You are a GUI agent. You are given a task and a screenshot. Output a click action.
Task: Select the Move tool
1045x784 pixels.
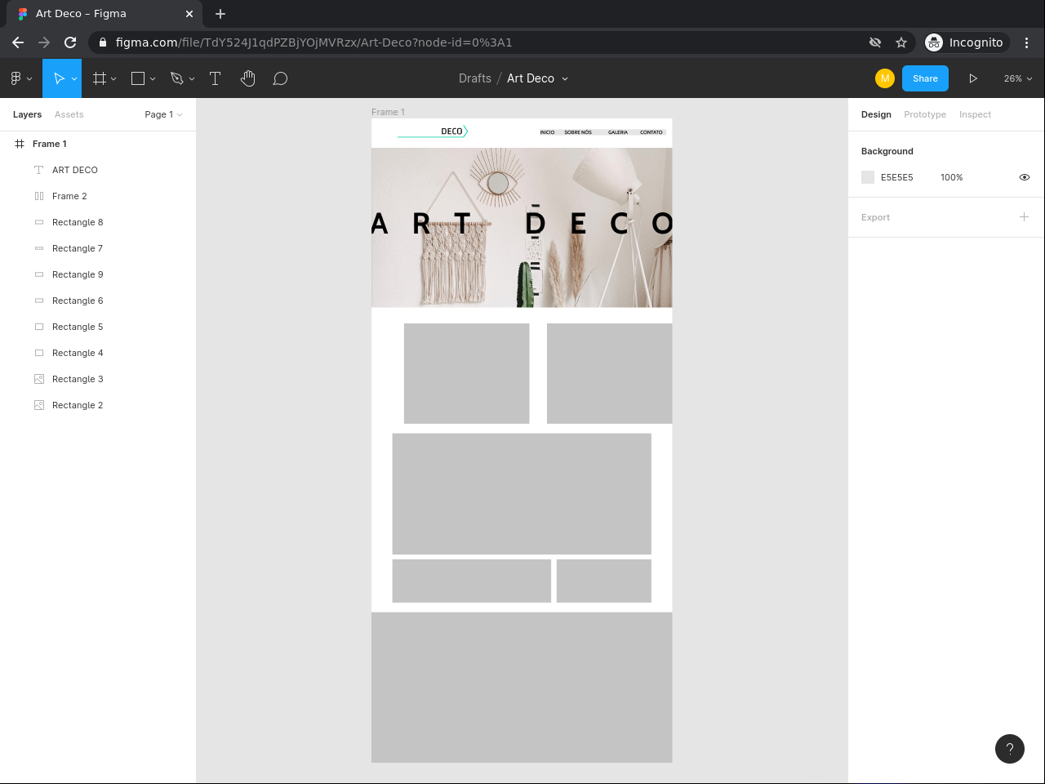(59, 78)
